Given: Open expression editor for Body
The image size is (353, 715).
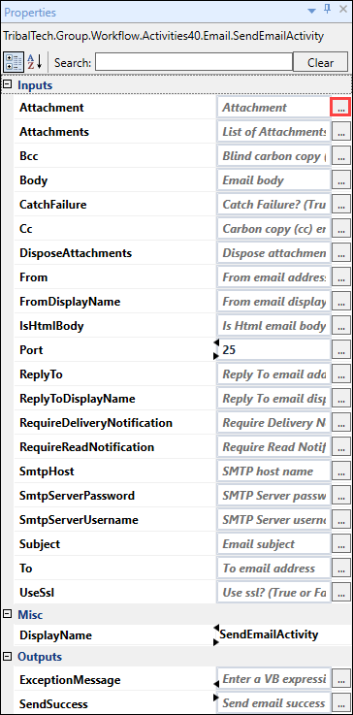Looking at the screenshot, I should (340, 180).
